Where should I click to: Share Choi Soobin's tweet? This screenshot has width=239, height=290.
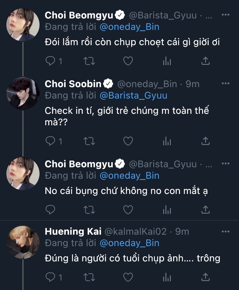[x=206, y=141]
